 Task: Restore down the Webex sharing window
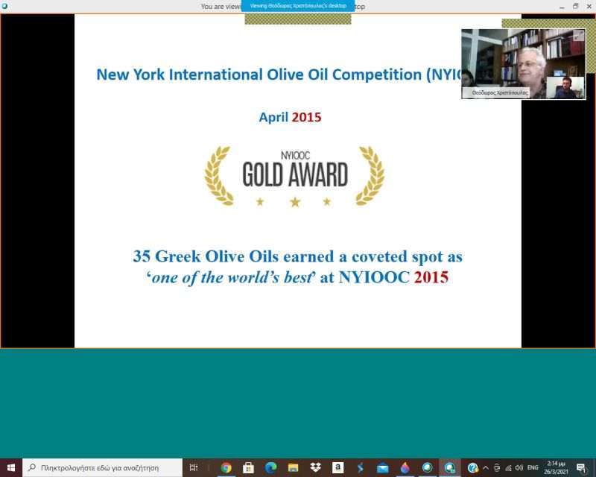tap(575, 6)
